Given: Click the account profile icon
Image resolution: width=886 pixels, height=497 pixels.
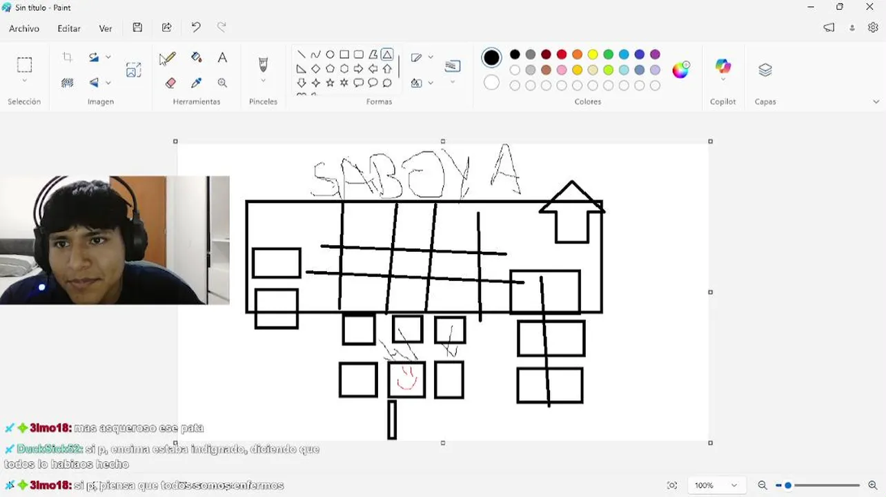Looking at the screenshot, I should (852, 28).
